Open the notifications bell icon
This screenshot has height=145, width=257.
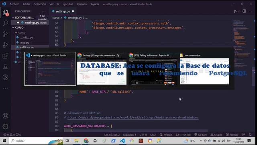(x=250, y=135)
